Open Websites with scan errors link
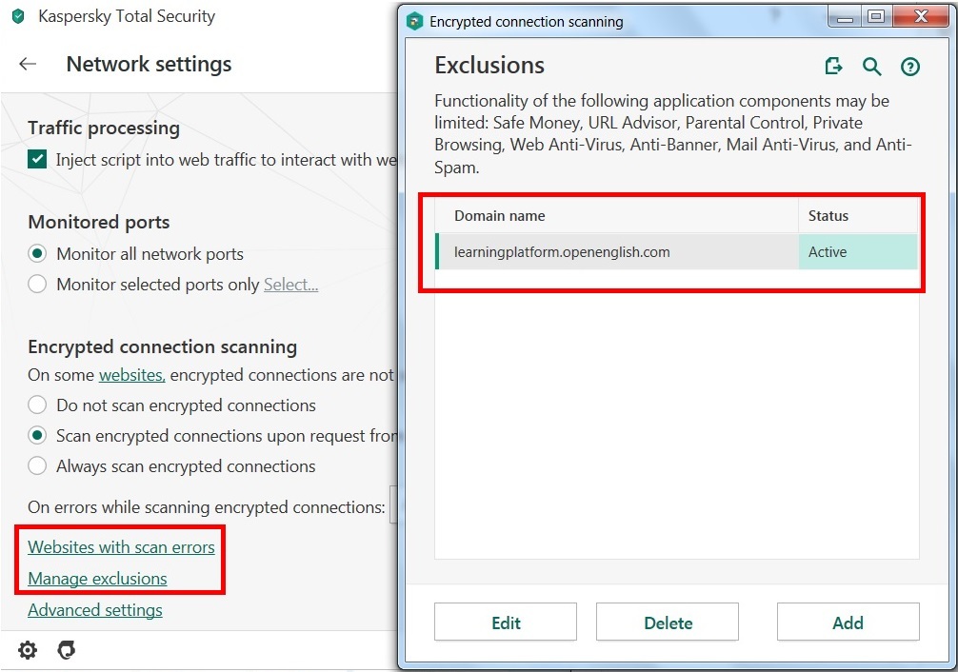Viewport: 958px width, 672px height. pos(121,546)
